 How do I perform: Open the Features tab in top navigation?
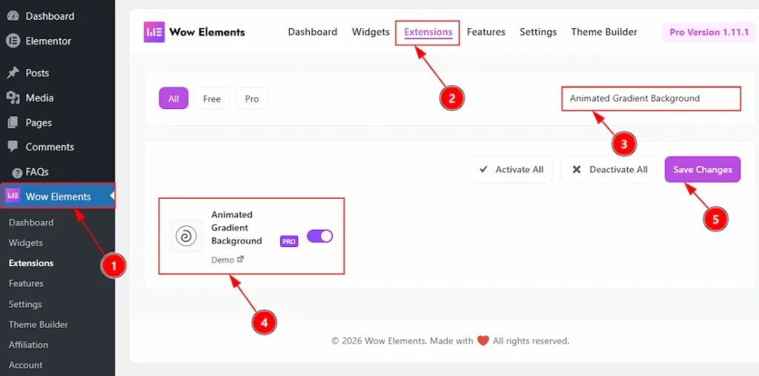tap(486, 32)
